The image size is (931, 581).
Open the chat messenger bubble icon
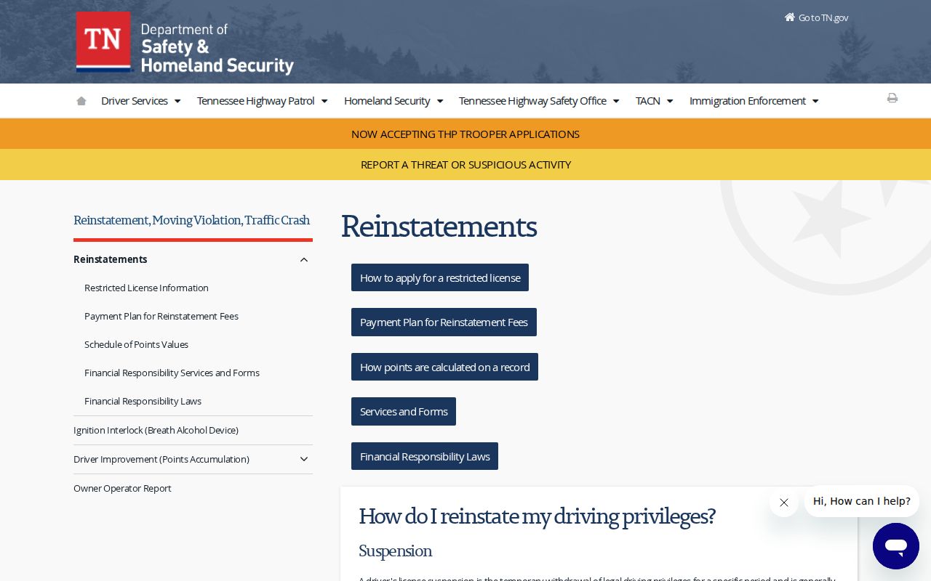click(896, 546)
